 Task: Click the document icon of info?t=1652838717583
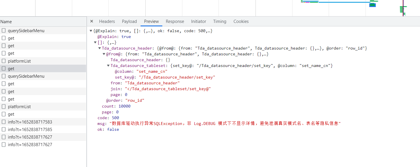pos(4,122)
